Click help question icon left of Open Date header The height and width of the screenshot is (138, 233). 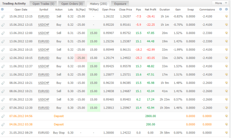tap(2, 9)
